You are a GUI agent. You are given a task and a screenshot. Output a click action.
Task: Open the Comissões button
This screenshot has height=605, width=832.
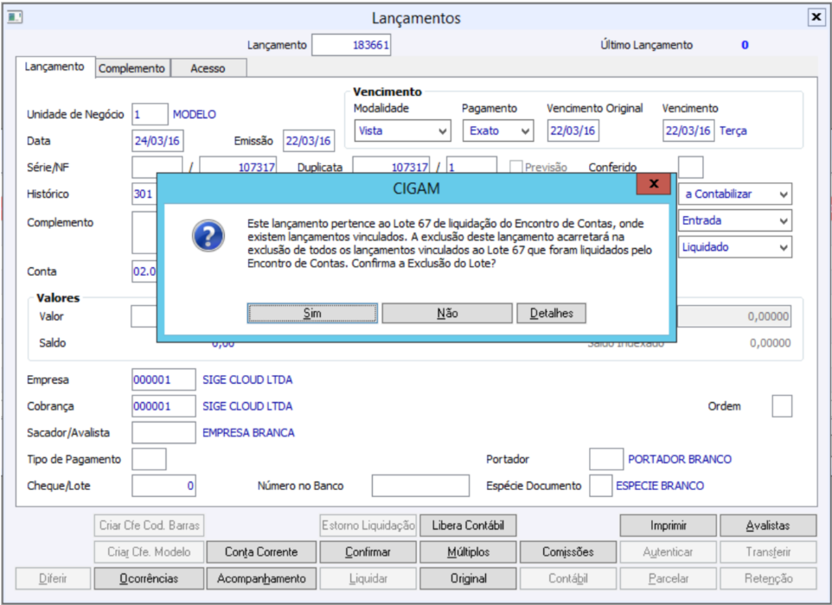tap(567, 552)
